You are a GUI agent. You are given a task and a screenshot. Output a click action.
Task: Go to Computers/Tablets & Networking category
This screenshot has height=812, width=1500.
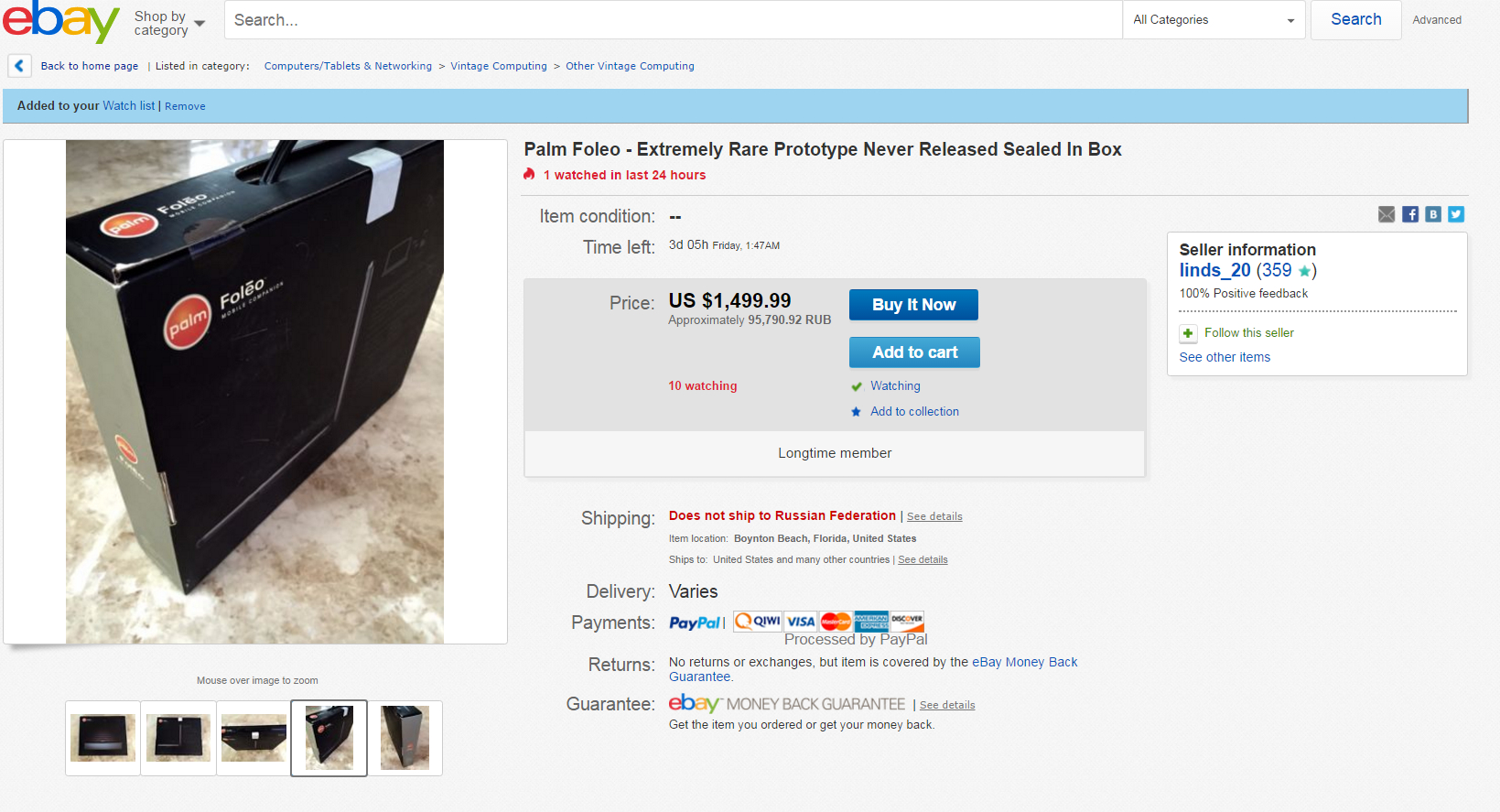[x=348, y=66]
